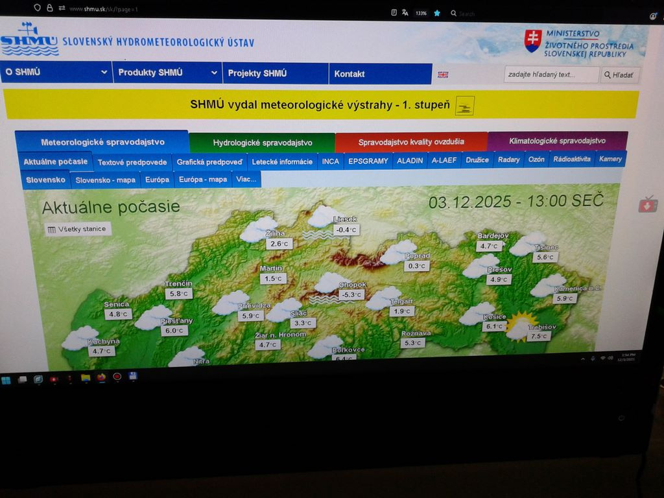The width and height of the screenshot is (664, 498).
Task: Expand the O SHMÚ dropdown
Action: pyautogui.click(x=55, y=73)
